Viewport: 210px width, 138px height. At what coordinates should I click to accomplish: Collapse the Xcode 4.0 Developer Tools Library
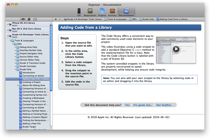(x=8, y=36)
